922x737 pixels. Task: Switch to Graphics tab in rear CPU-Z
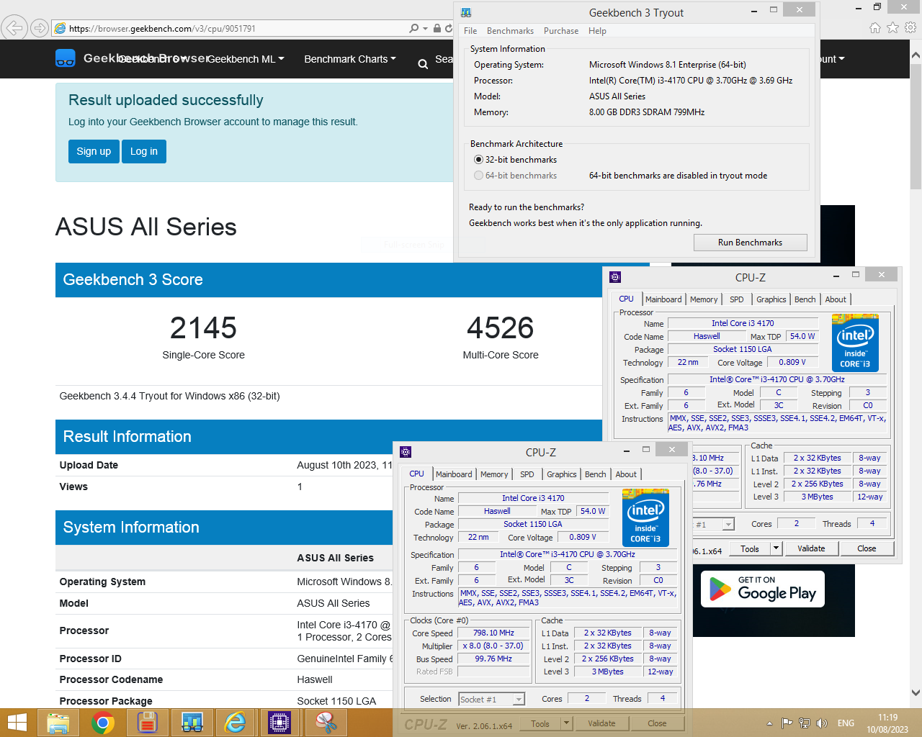pyautogui.click(x=771, y=299)
